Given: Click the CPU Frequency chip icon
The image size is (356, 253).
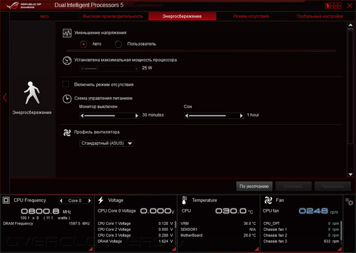Looking at the screenshot, I should [6, 200].
